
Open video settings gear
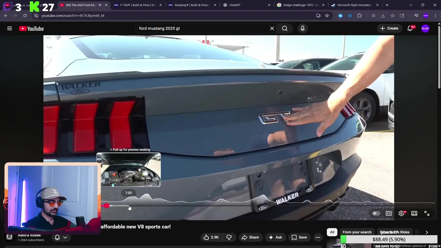point(401,214)
